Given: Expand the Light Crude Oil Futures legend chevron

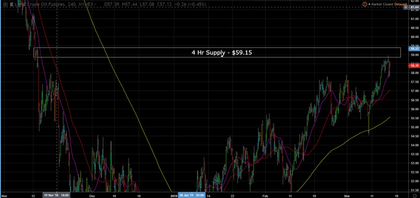Looking at the screenshot, I should coord(95,4).
